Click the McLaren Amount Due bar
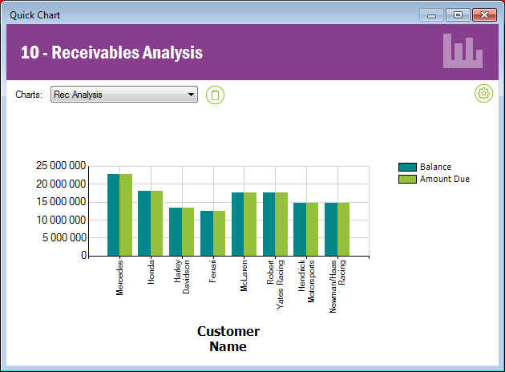505x372 pixels. pos(250,224)
